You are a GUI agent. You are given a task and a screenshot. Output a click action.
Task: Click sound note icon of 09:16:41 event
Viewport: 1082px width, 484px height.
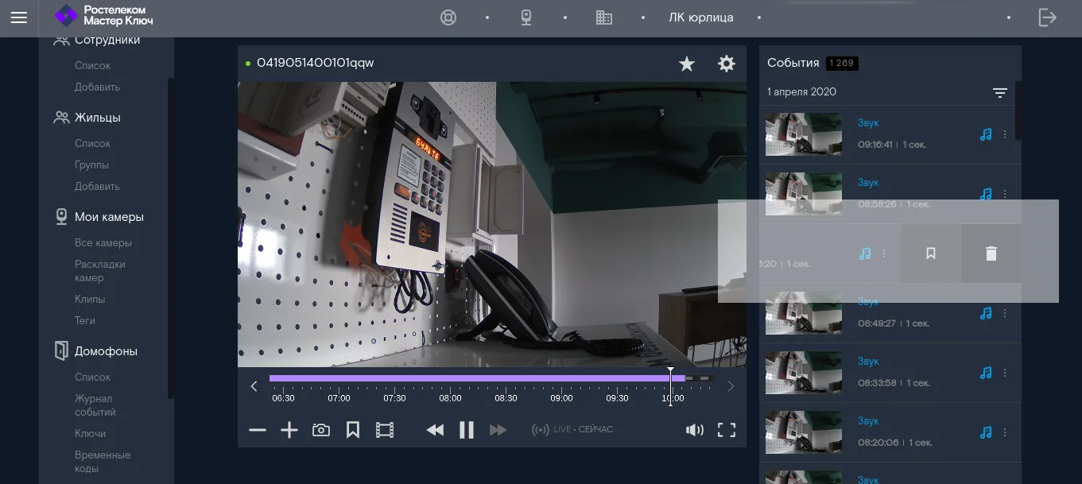(x=986, y=135)
